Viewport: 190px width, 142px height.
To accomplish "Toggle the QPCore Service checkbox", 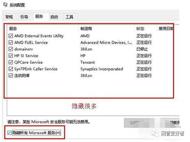I will click(x=11, y=62).
